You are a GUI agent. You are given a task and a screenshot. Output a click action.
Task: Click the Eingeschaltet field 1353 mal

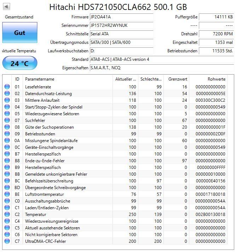(217, 42)
